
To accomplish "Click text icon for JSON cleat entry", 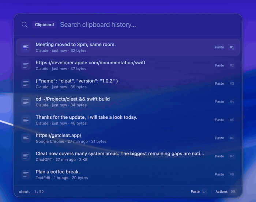I will click(x=26, y=84).
